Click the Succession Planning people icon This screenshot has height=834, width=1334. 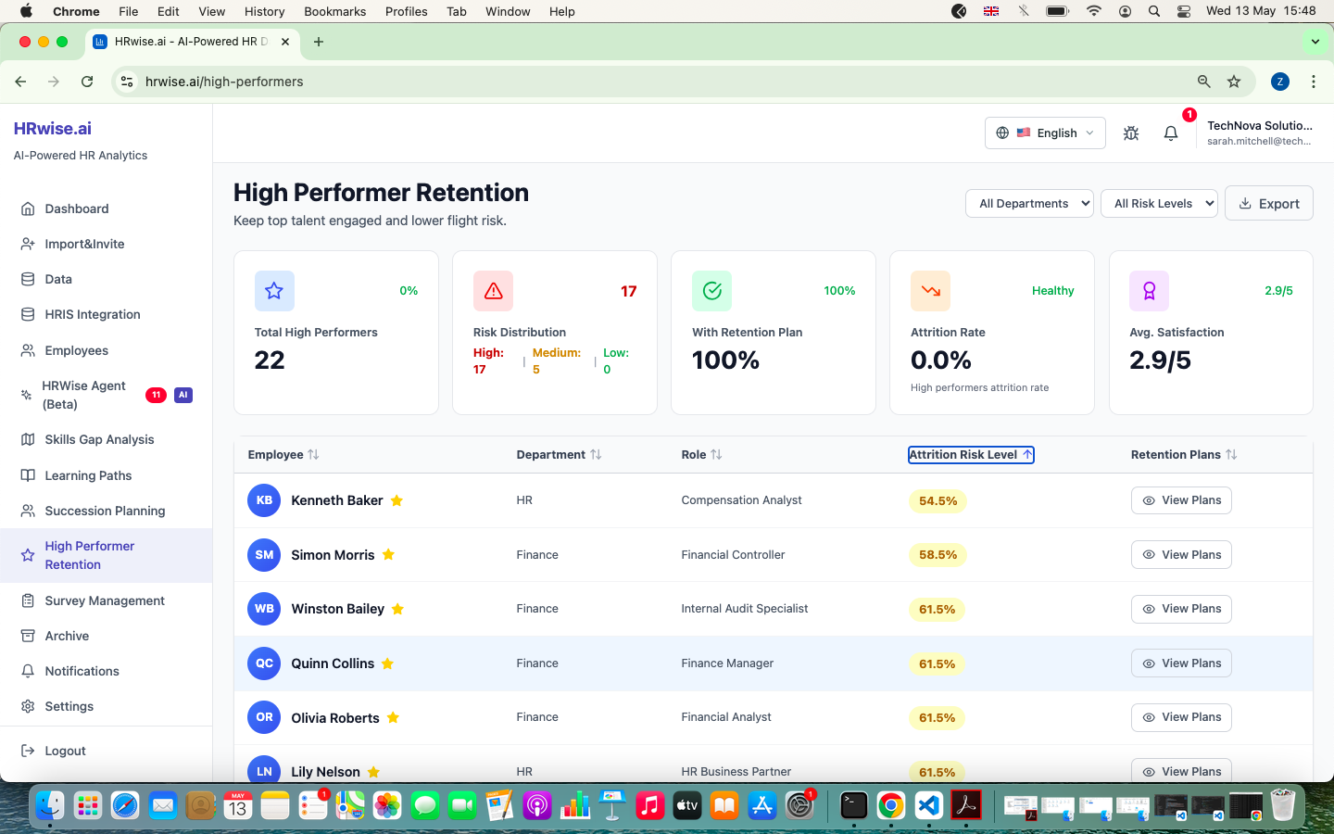pos(28,511)
